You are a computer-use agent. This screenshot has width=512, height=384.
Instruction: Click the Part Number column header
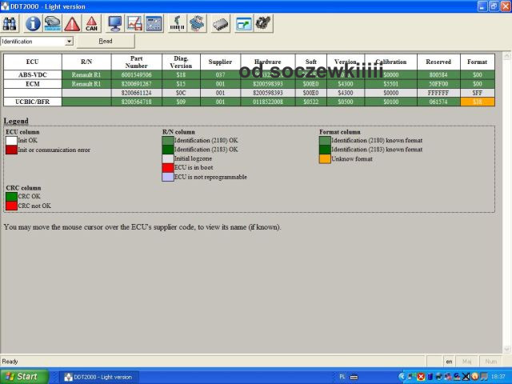tap(137, 62)
